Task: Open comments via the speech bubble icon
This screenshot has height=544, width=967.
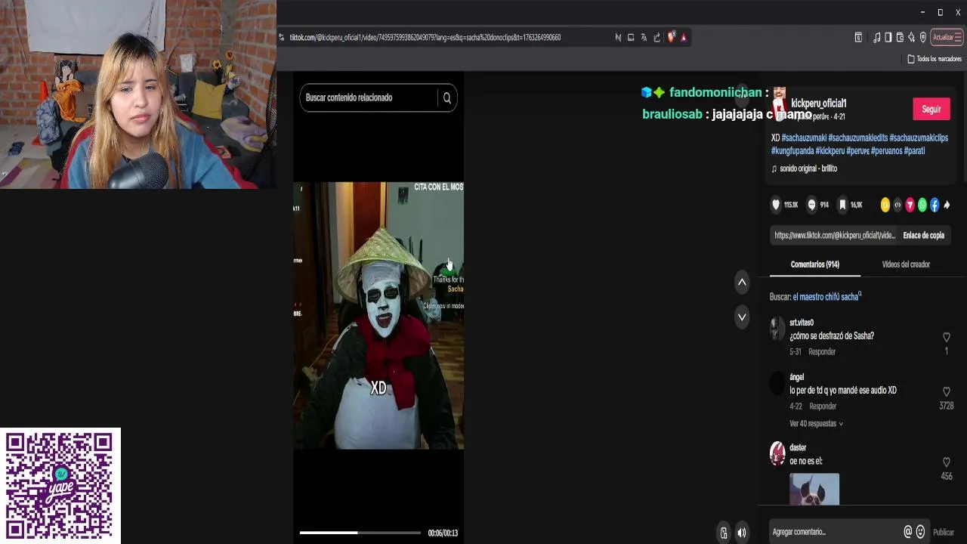Action: (x=812, y=205)
